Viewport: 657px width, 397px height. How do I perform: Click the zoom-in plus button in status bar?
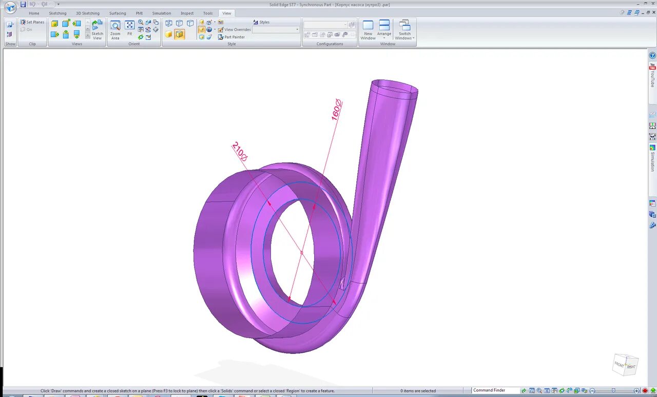636,391
